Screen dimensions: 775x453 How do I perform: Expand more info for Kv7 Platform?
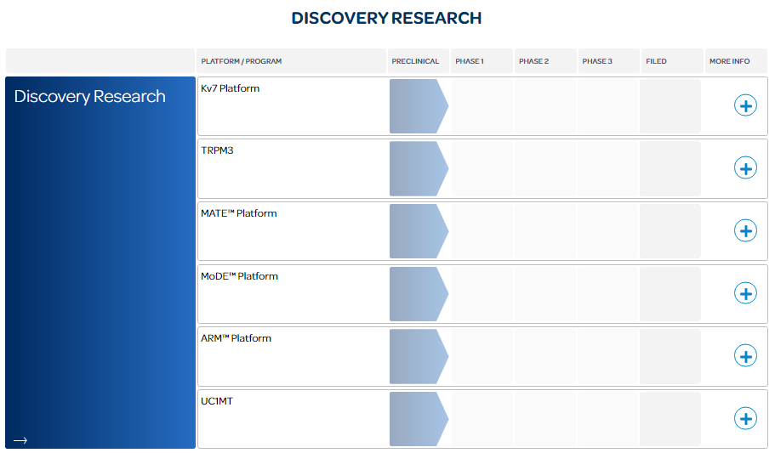coord(745,105)
